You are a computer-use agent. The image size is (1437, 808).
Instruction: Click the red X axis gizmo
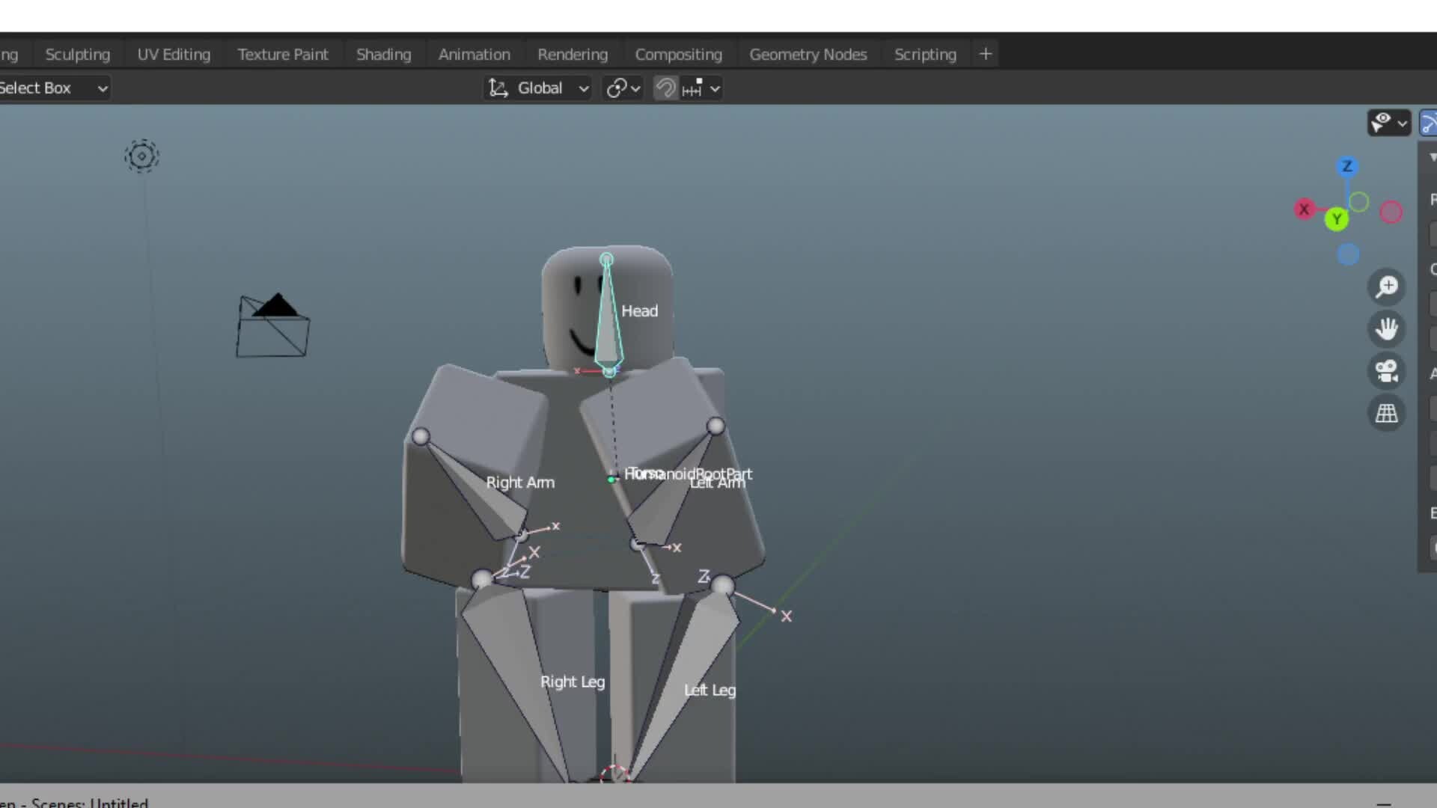coord(1305,209)
